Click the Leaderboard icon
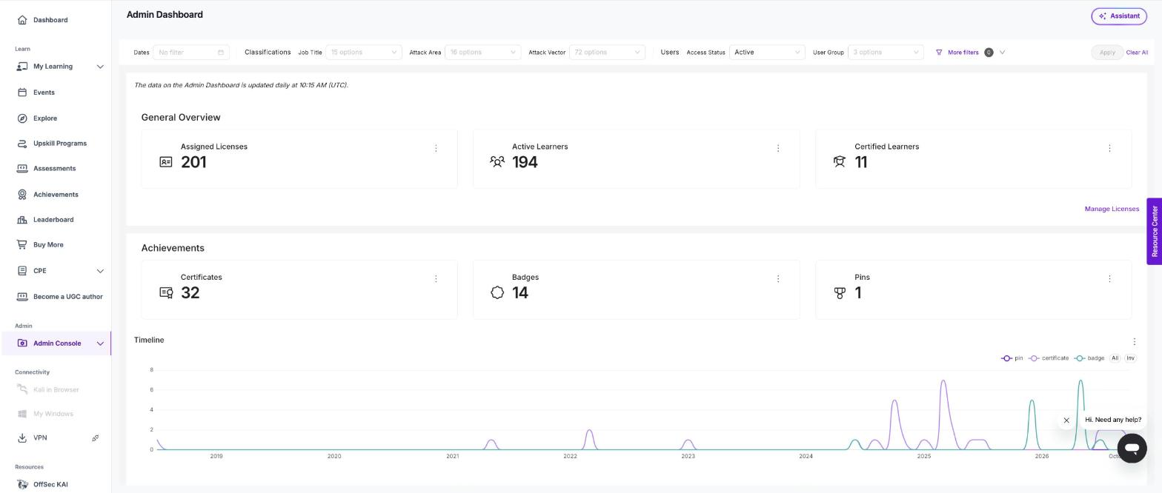Screen dimensions: 1162x493 coord(22,220)
